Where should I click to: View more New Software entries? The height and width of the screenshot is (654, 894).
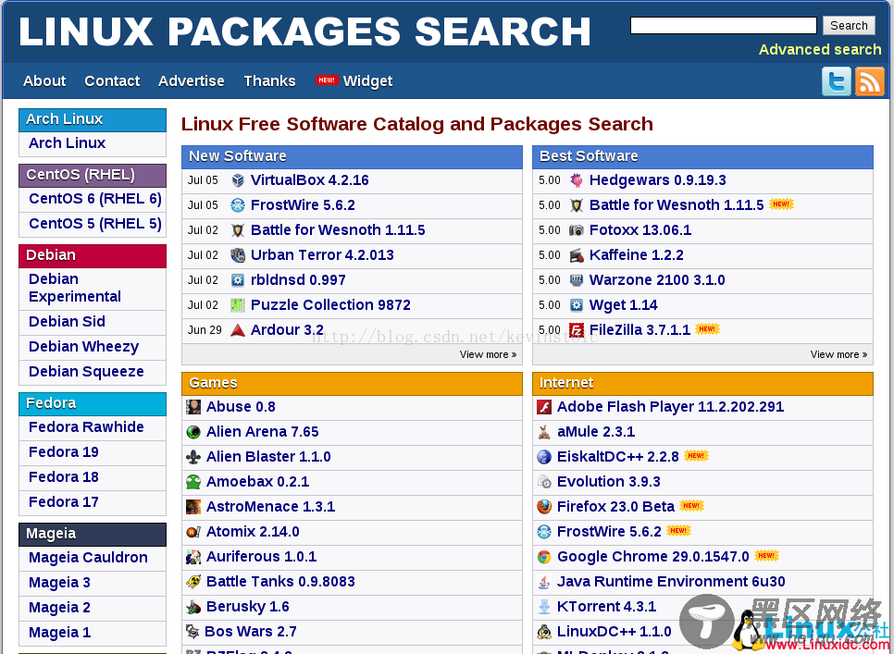tap(488, 354)
